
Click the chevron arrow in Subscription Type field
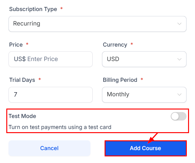(x=179, y=24)
